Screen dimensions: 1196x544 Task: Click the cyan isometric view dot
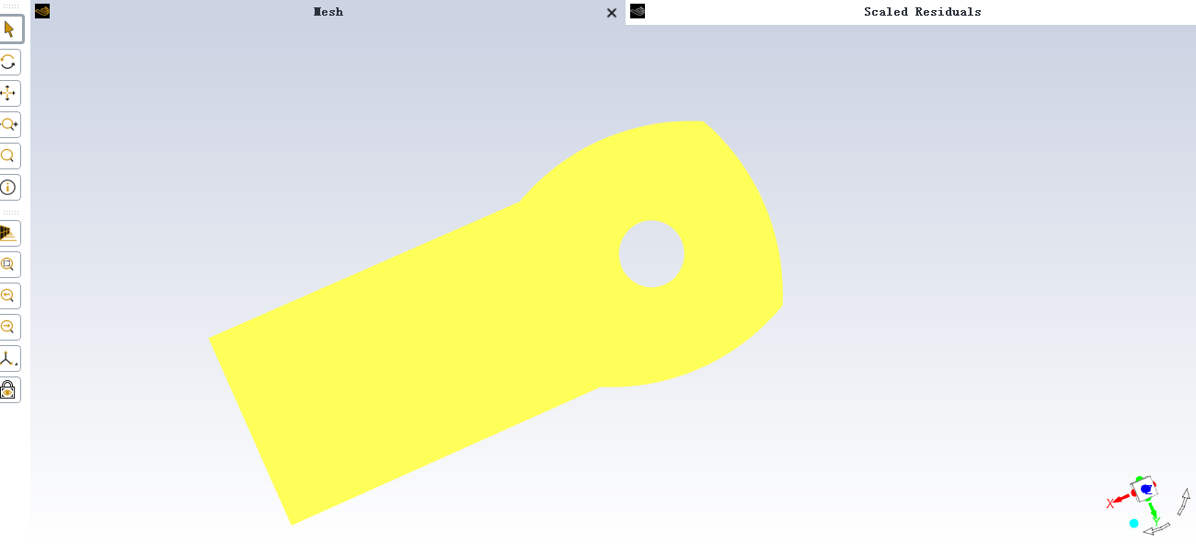(1133, 523)
